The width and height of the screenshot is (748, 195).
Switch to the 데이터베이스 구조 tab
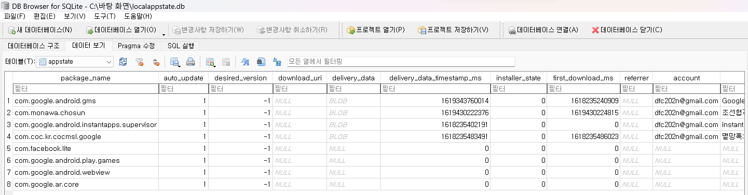coord(34,46)
